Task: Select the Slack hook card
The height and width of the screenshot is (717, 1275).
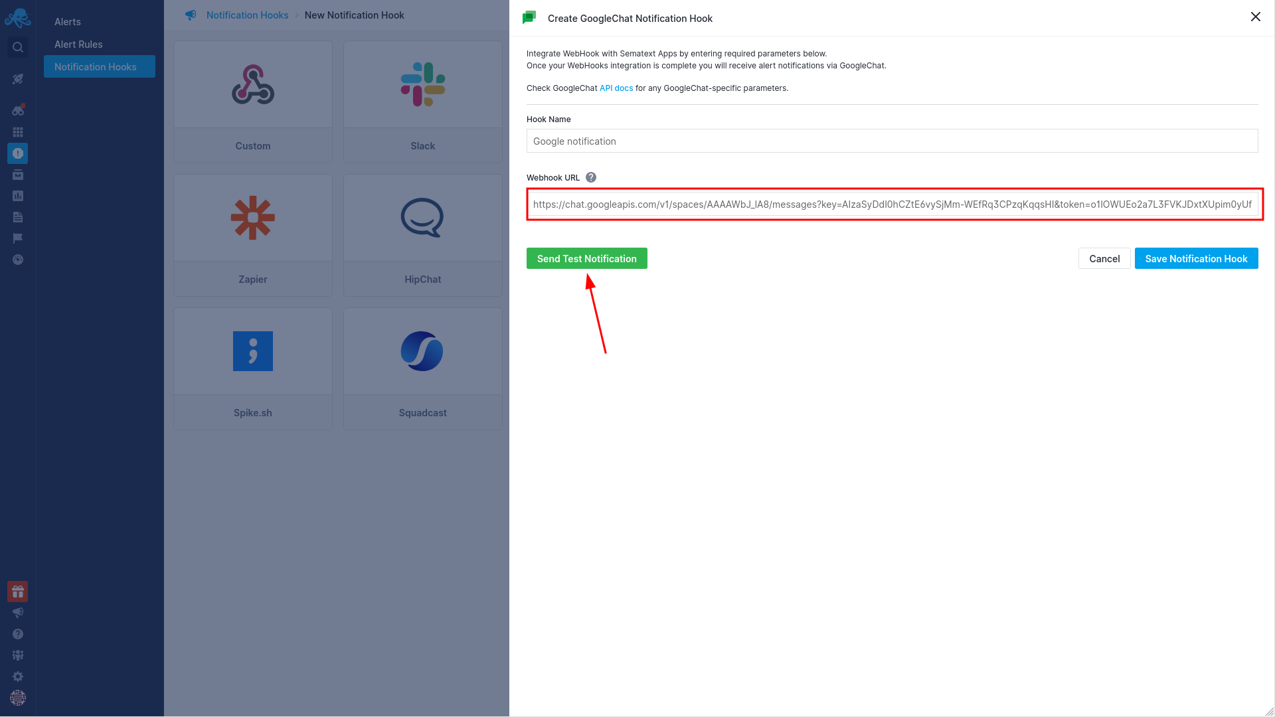Action: coord(423,102)
